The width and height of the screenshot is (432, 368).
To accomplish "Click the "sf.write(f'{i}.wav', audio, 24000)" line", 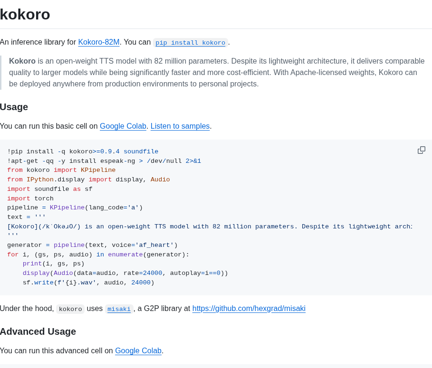I will click(x=89, y=283).
